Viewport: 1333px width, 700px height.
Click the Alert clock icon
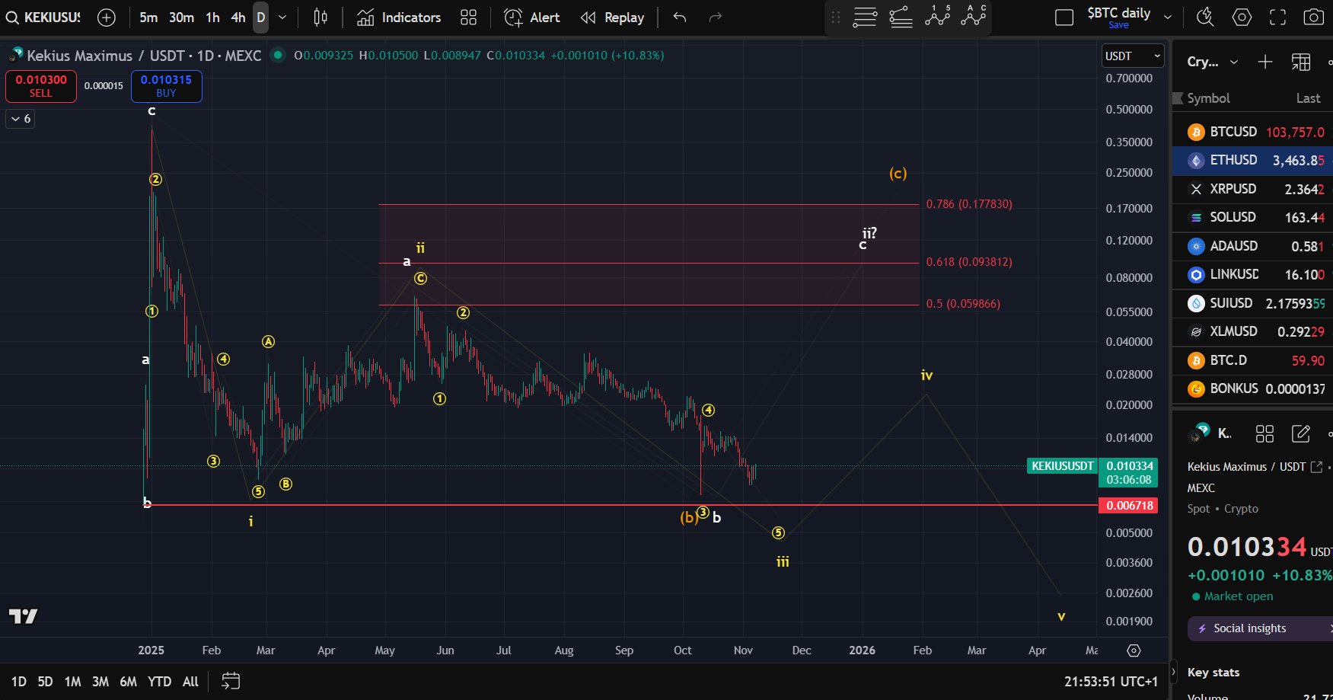(513, 18)
